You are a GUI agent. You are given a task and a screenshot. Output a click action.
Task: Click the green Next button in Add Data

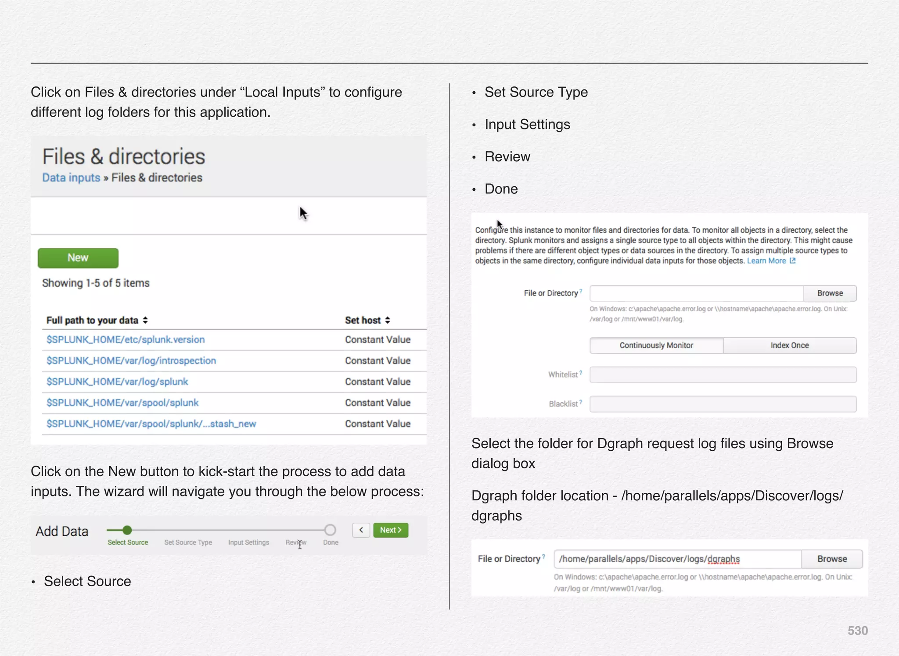tap(391, 530)
